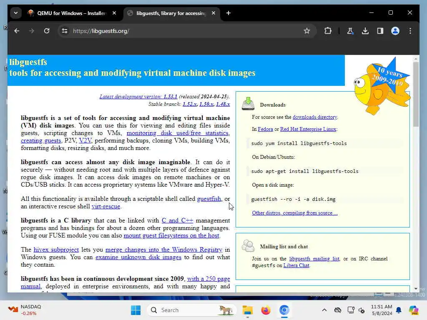Open stable branch 1.48.x link
This screenshot has width=427, height=320.
tap(223, 104)
